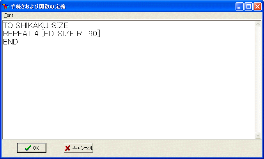Click the green checkmark icon on OK
This screenshot has height=159, width=264.
(28, 148)
